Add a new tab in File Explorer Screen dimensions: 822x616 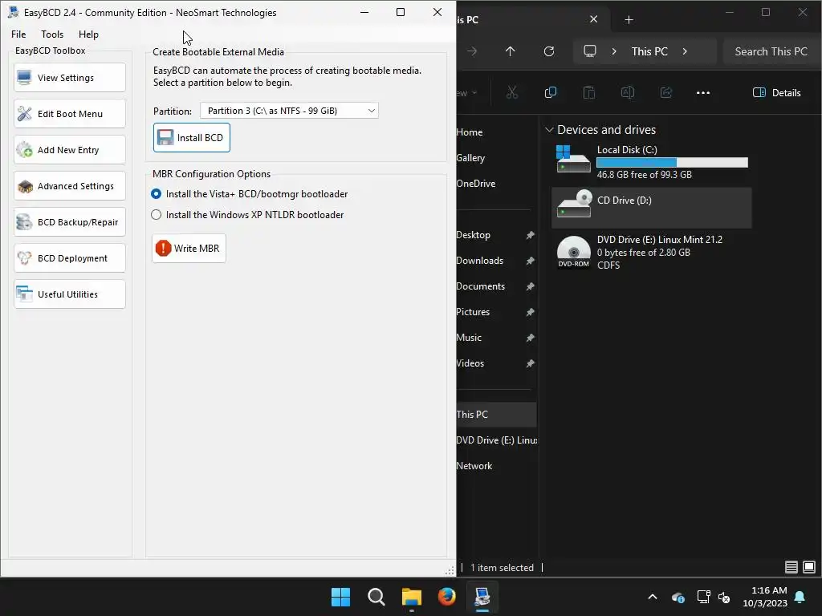coord(629,20)
